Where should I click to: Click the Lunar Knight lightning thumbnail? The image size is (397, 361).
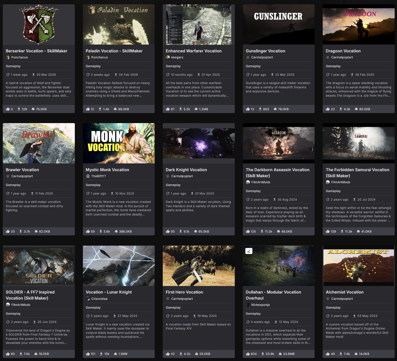click(x=119, y=266)
